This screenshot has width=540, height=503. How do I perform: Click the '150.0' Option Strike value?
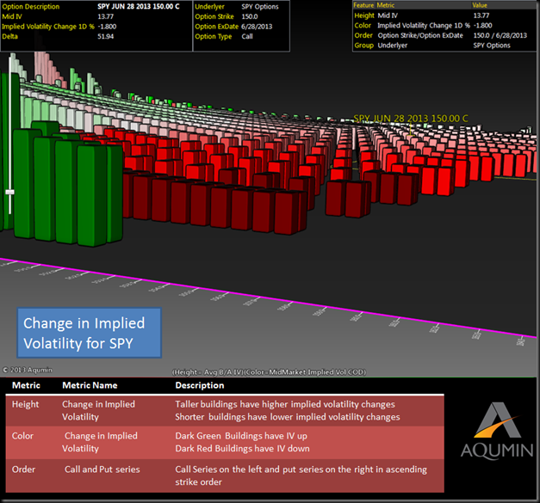tap(250, 16)
